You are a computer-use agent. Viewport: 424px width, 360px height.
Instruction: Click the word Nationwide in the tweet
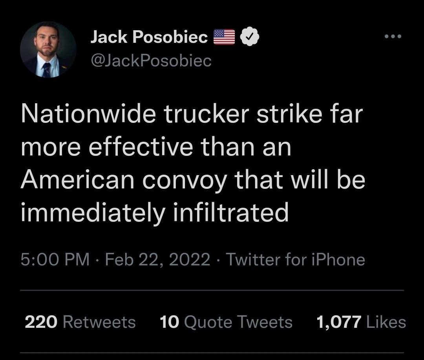click(88, 113)
